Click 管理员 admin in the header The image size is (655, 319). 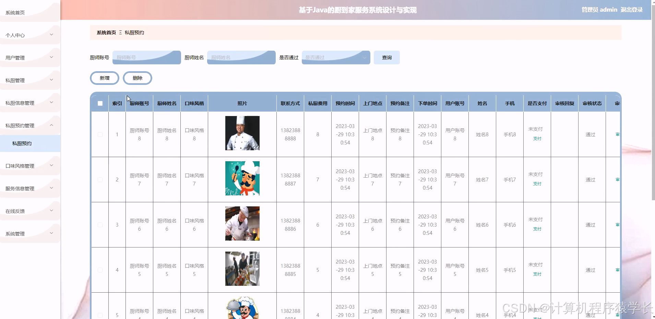[x=599, y=10]
